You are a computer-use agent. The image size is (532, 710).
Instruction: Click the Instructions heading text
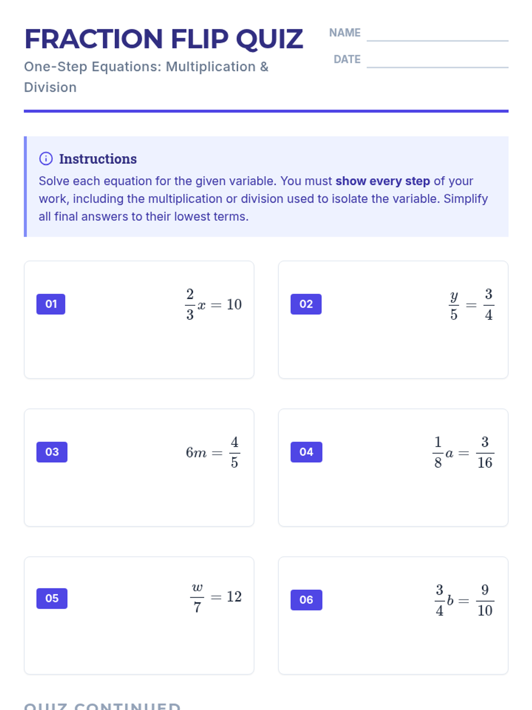(x=98, y=159)
